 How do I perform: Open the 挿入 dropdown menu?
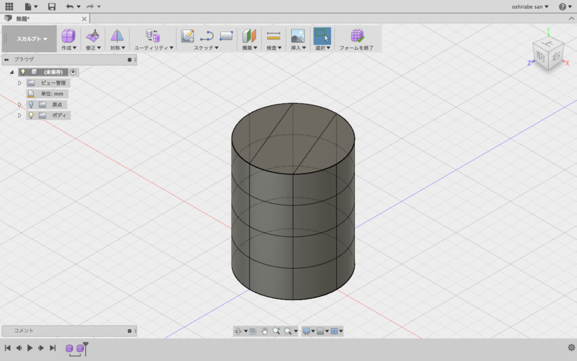pyautogui.click(x=298, y=48)
